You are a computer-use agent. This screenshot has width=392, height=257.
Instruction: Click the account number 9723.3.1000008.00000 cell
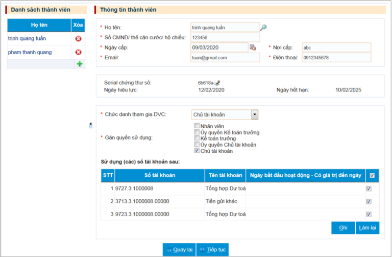coord(160,214)
